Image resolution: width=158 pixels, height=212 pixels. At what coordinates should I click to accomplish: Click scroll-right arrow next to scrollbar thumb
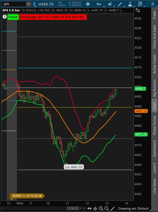84,208
